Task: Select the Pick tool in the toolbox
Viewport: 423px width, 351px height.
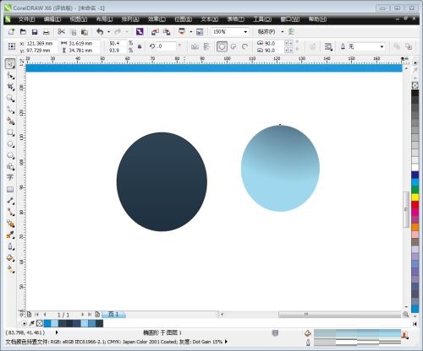Action: click(10, 64)
